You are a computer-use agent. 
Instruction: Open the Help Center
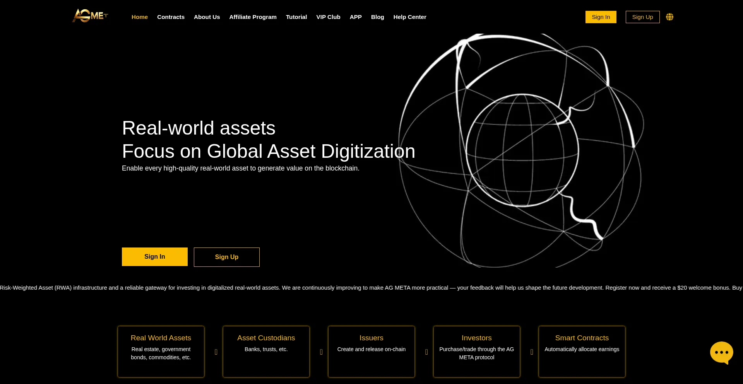coord(409,17)
